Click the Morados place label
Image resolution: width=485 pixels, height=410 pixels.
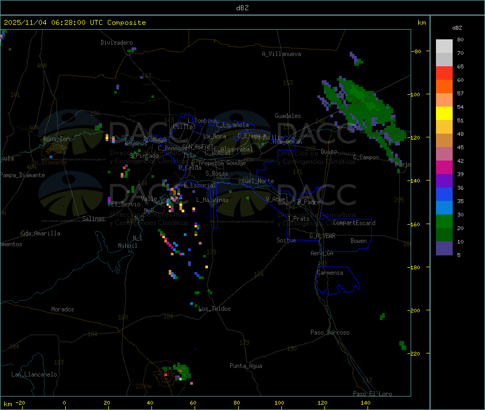[x=63, y=309]
